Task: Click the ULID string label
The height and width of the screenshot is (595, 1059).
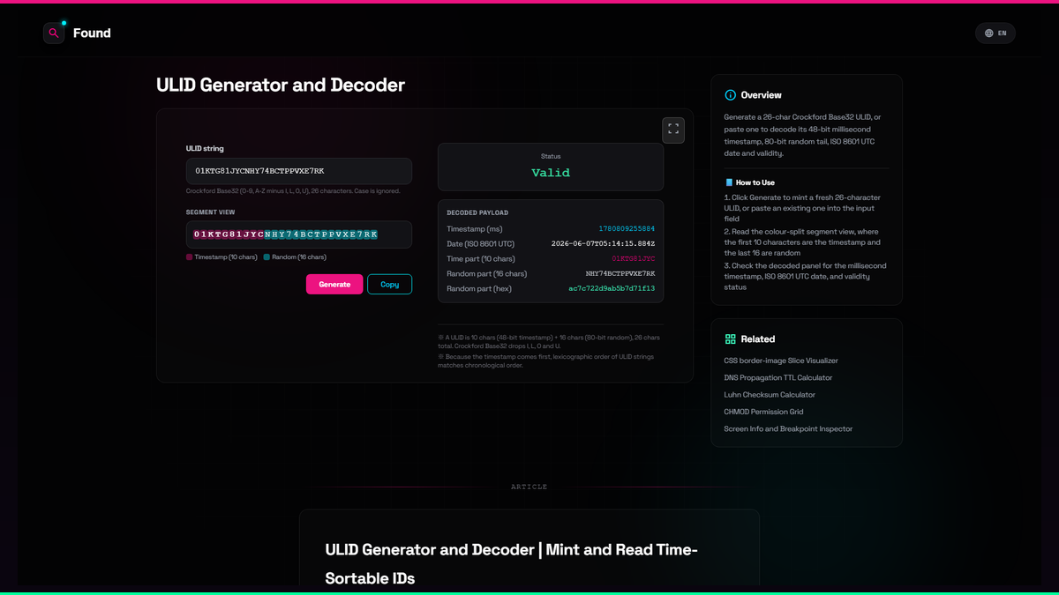Action: [x=205, y=149]
